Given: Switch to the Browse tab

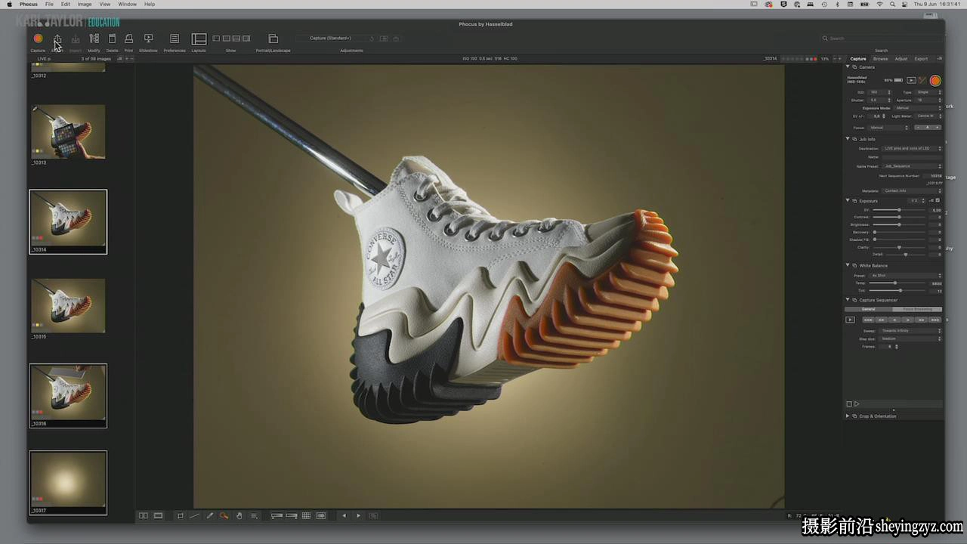Looking at the screenshot, I should point(880,58).
